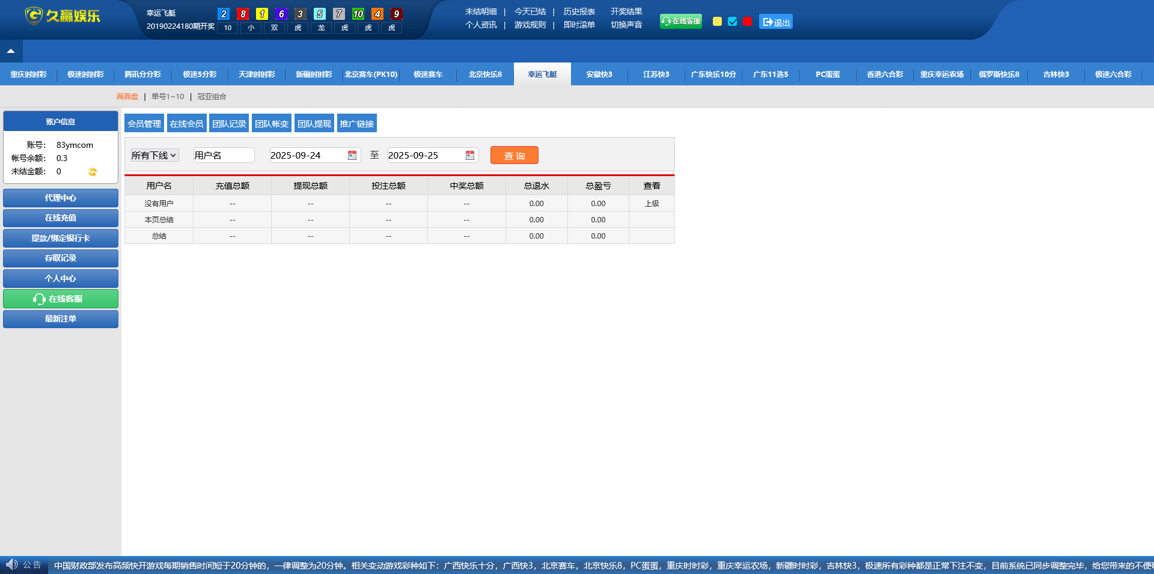Open 存取记录 in the sidebar
The image size is (1154, 574).
click(x=61, y=258)
